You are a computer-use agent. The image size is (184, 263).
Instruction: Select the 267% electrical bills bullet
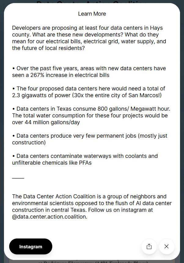(89, 72)
